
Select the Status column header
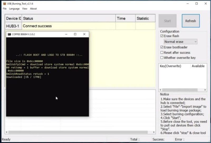pos(69,18)
